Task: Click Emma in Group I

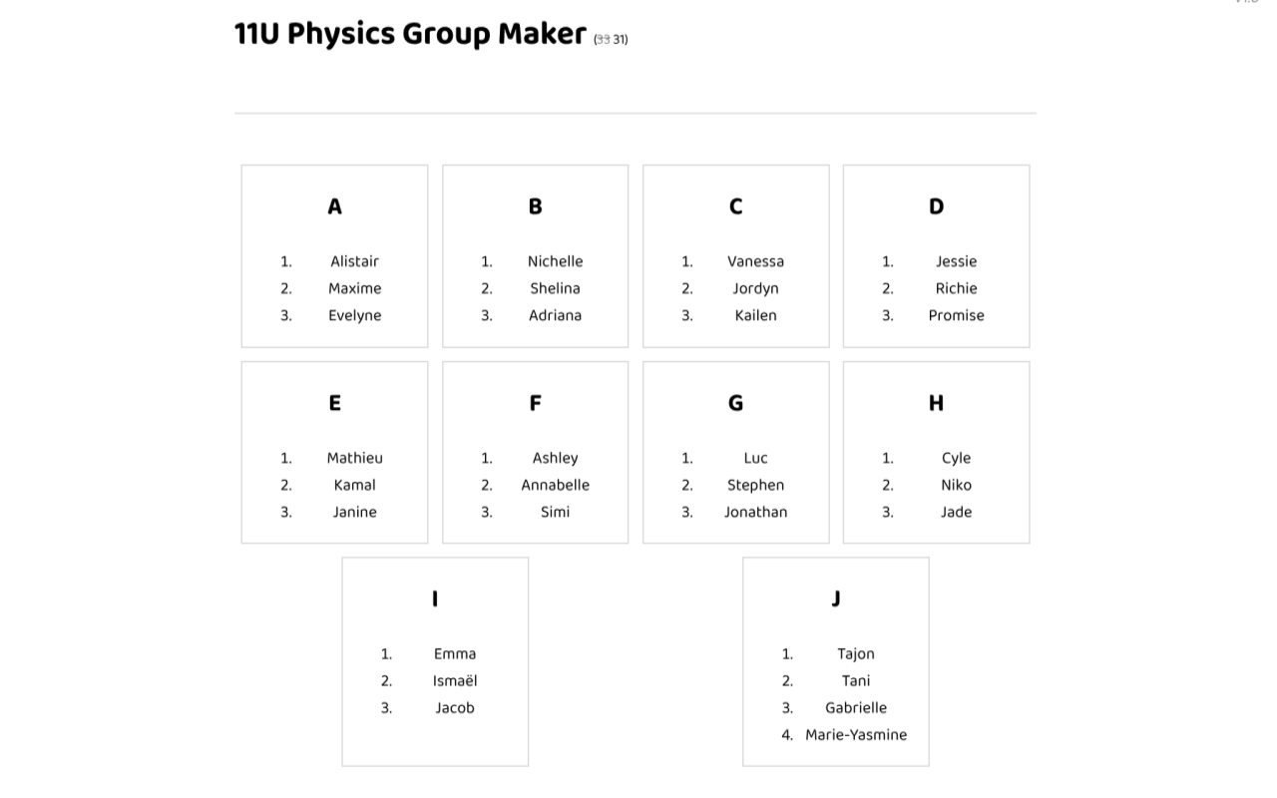Action: pyautogui.click(x=455, y=653)
